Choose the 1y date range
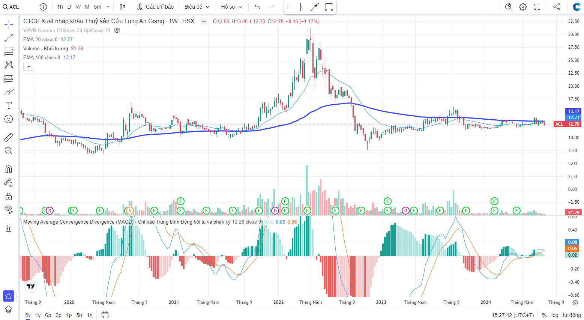Image resolution: width=584 pixels, height=320 pixels. pos(38,315)
